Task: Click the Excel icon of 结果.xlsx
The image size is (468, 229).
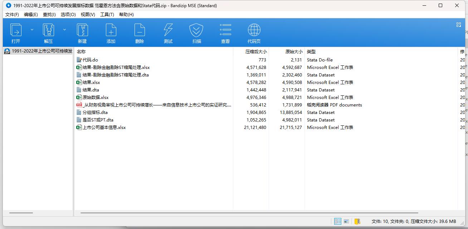Action: tap(79, 83)
